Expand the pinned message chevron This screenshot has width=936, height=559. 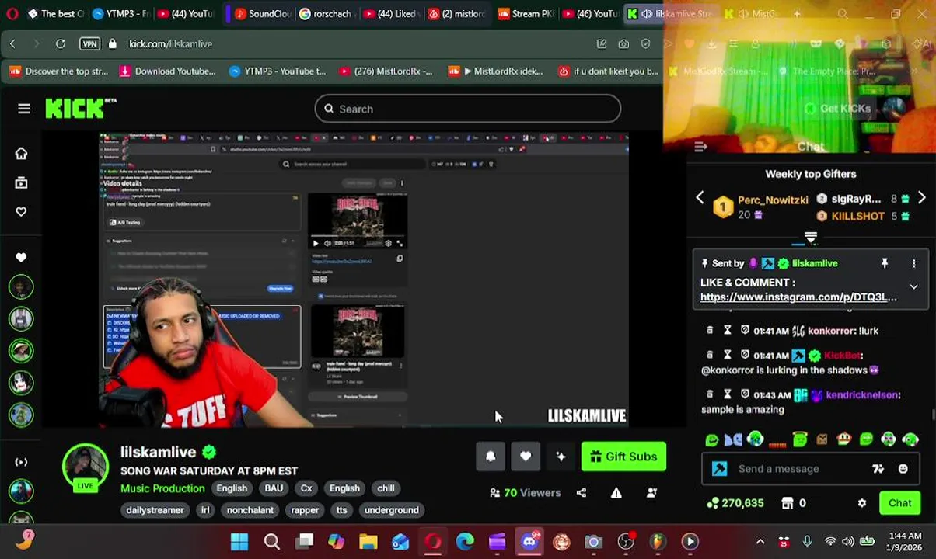914,287
